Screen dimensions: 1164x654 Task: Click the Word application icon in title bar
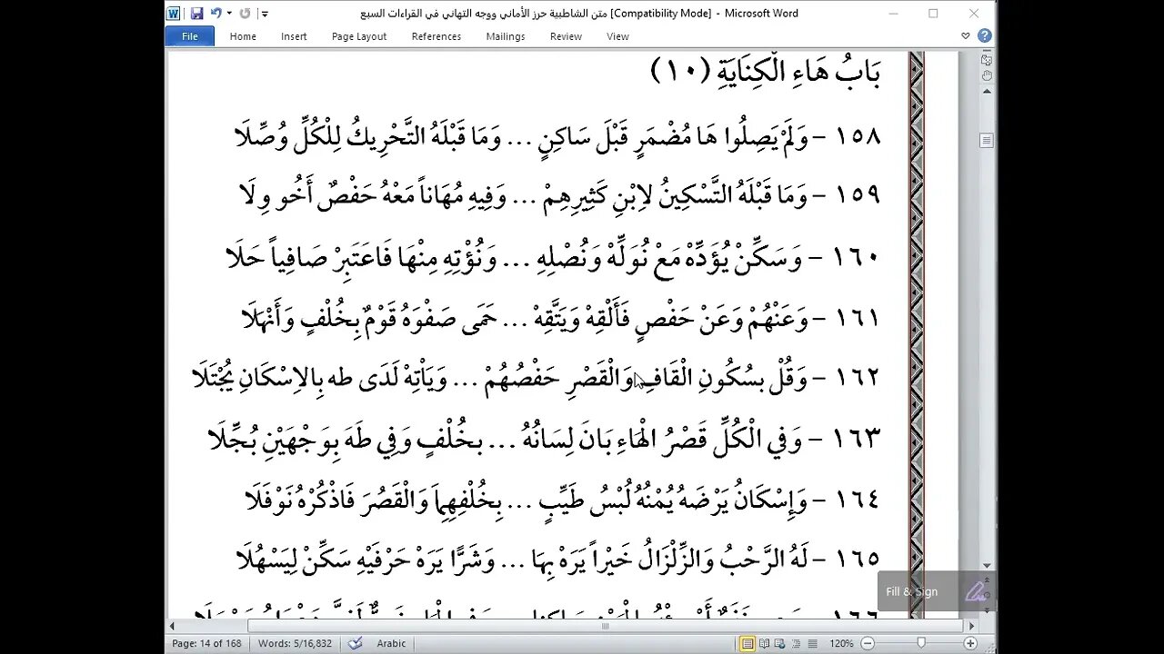pyautogui.click(x=173, y=14)
